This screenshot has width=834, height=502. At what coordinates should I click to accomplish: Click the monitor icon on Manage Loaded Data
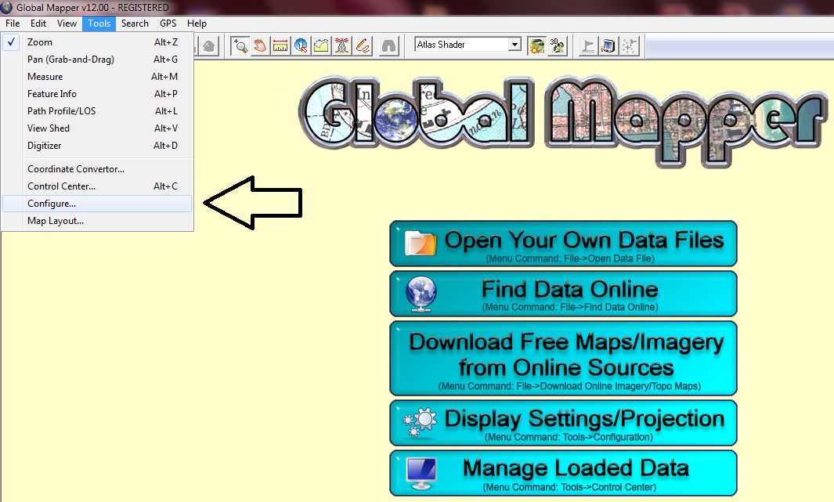point(421,473)
